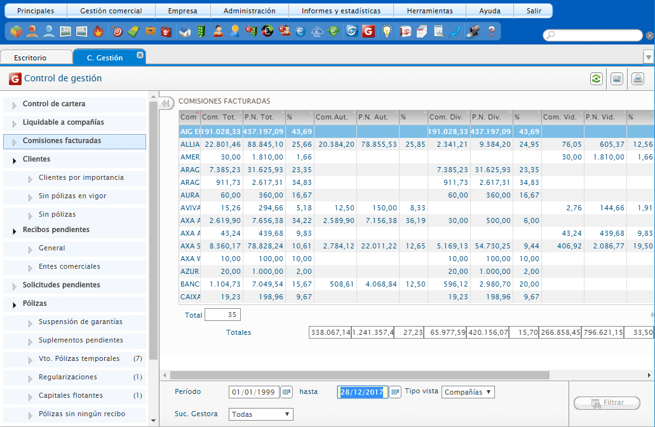Open the mailbox toolbar icon
The height and width of the screenshot is (427, 655).
point(473,31)
